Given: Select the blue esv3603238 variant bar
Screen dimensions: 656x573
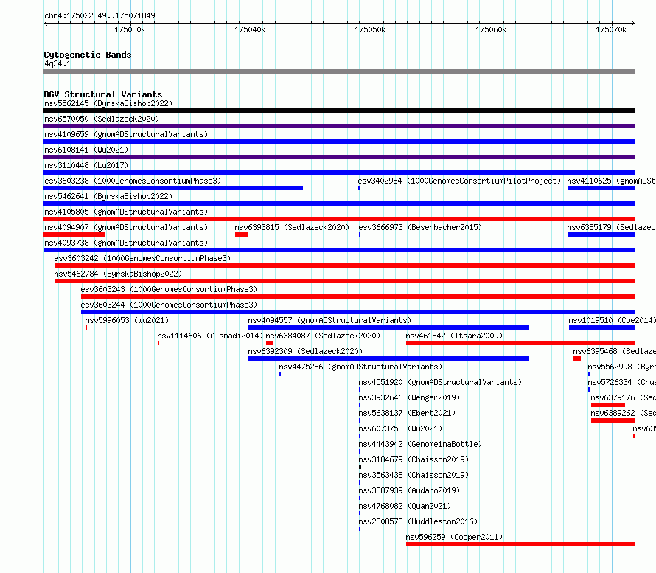Looking at the screenshot, I should click(x=173, y=188).
